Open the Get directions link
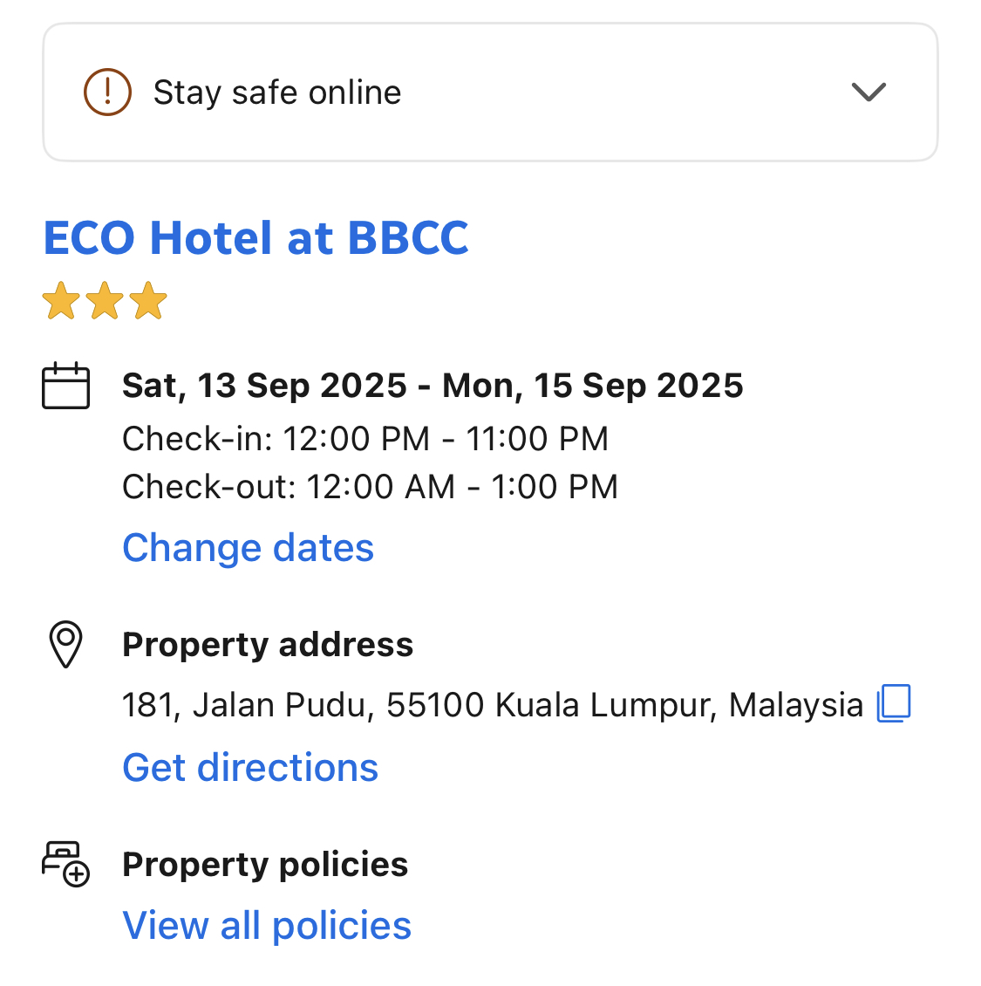Viewport: 981px width, 986px height. [250, 768]
